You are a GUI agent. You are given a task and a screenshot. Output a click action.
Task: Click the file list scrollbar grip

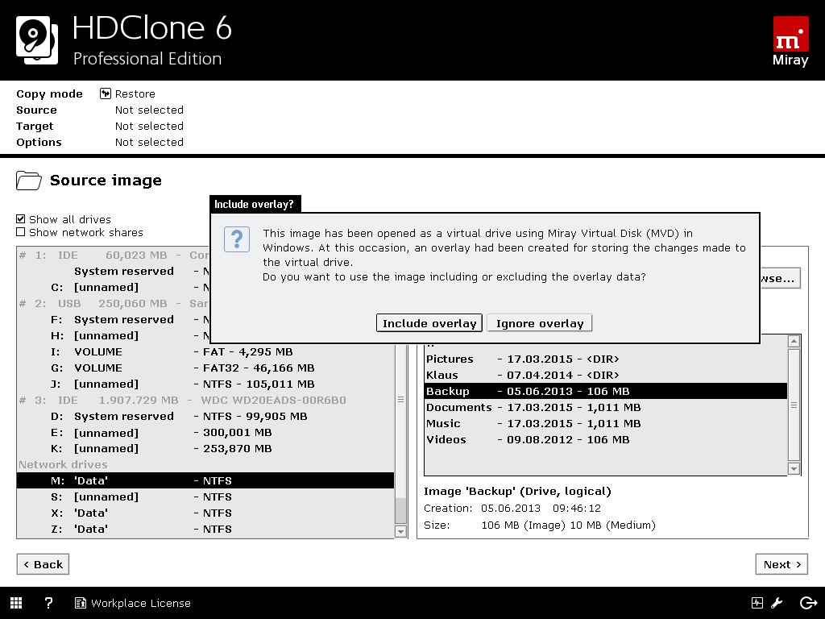click(794, 405)
